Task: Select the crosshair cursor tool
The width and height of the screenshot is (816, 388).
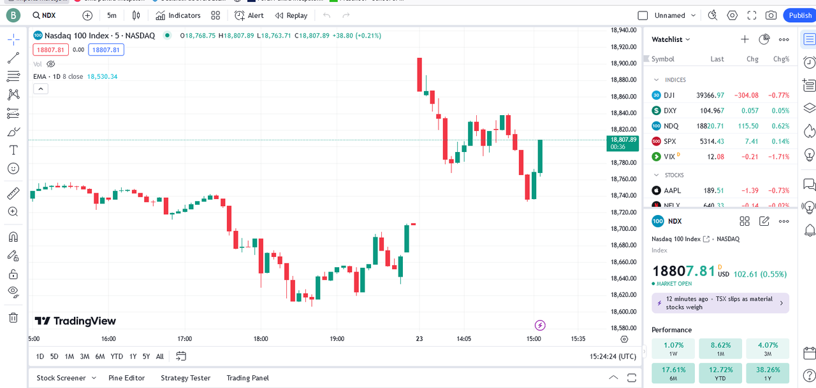Action: (13, 39)
